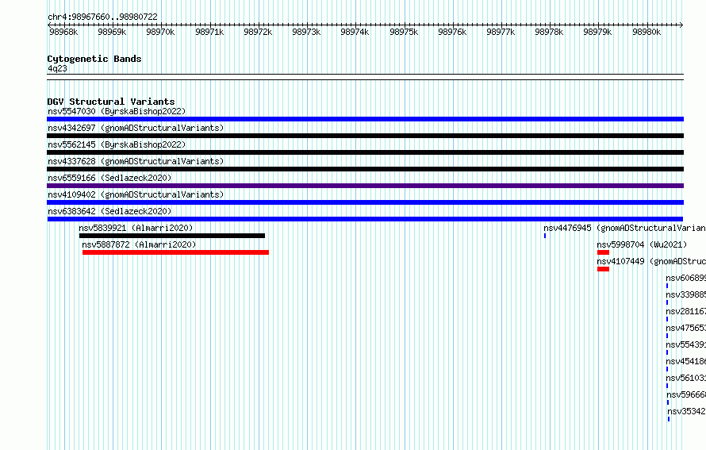Image resolution: width=706 pixels, height=450 pixels.
Task: Select the red bar under nsv4107449
Action: pyautogui.click(x=604, y=269)
